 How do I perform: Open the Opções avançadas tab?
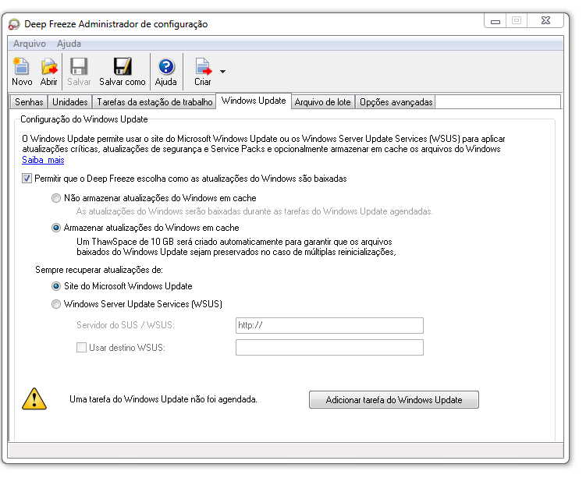(396, 102)
